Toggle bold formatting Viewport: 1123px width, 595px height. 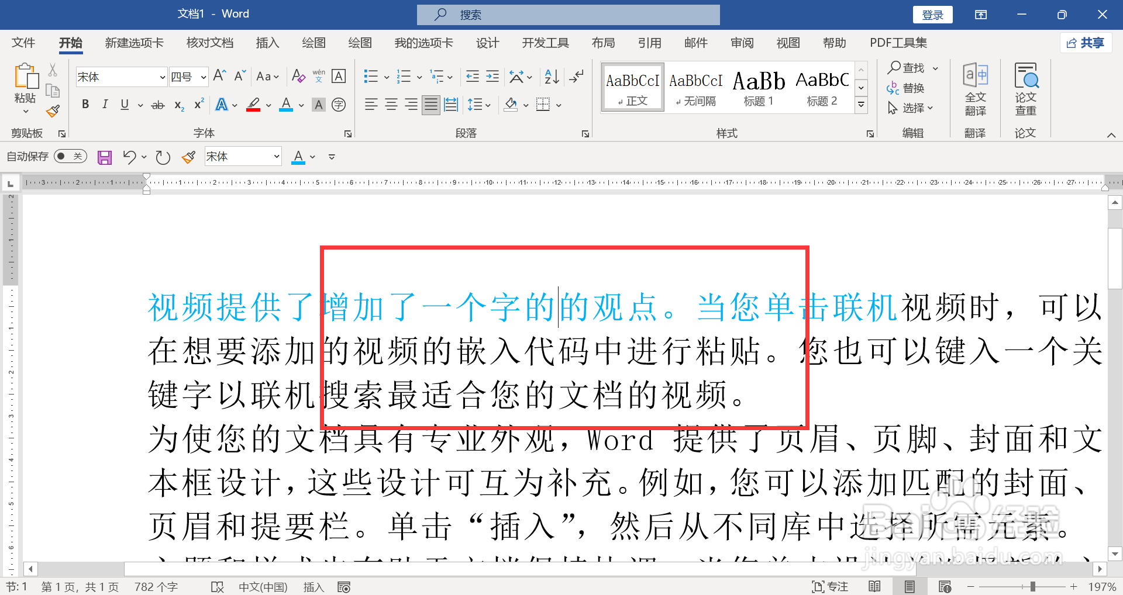(x=85, y=104)
